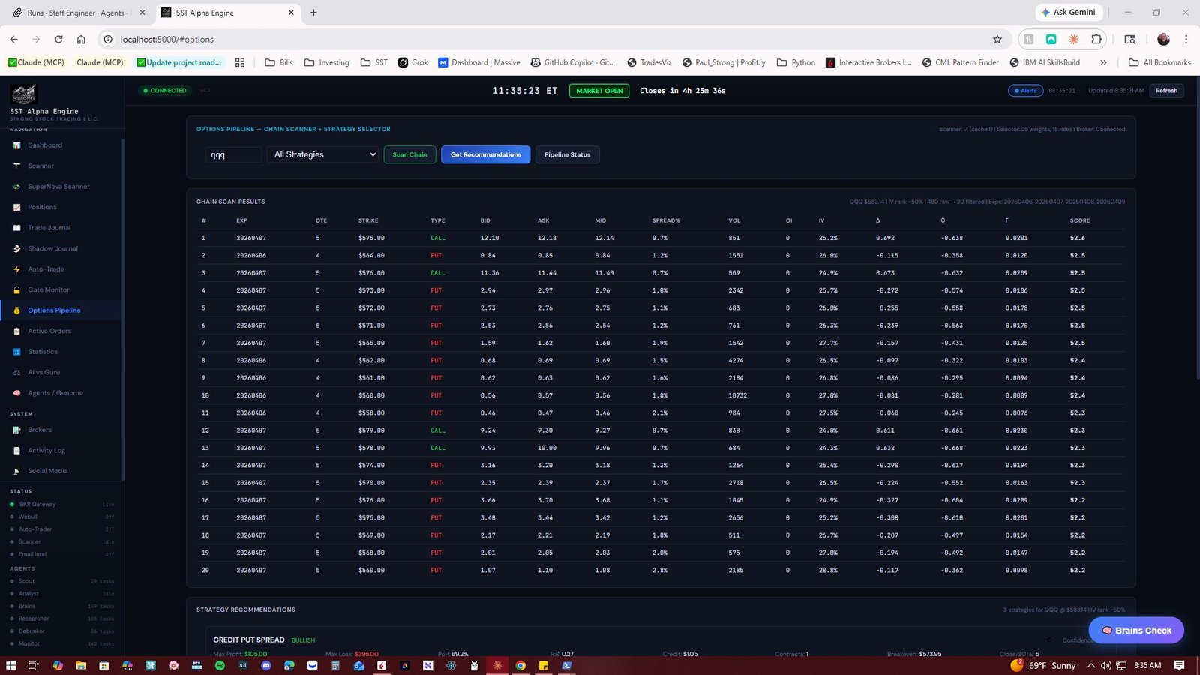Open the Discord taskbar icon

[x=266, y=665]
